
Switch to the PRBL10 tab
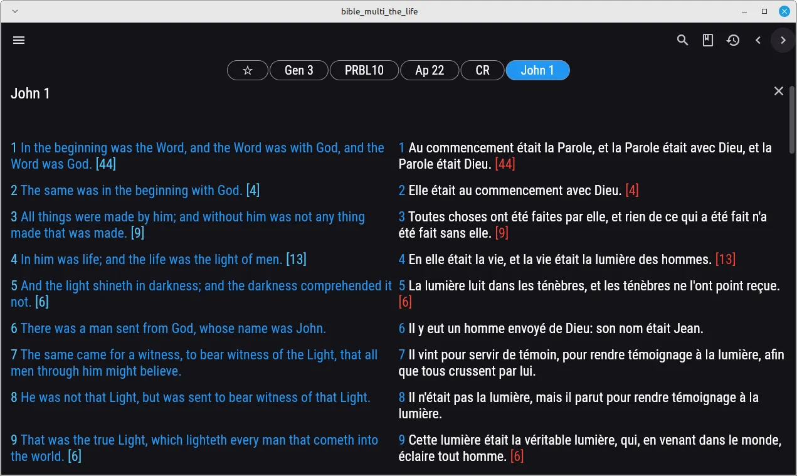pyautogui.click(x=364, y=70)
